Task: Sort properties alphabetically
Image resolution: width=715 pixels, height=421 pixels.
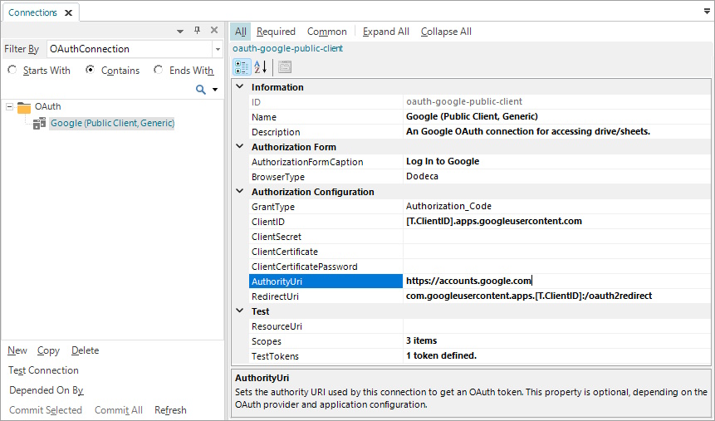Action: [261, 67]
